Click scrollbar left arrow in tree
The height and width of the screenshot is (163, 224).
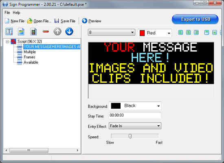point(6,150)
